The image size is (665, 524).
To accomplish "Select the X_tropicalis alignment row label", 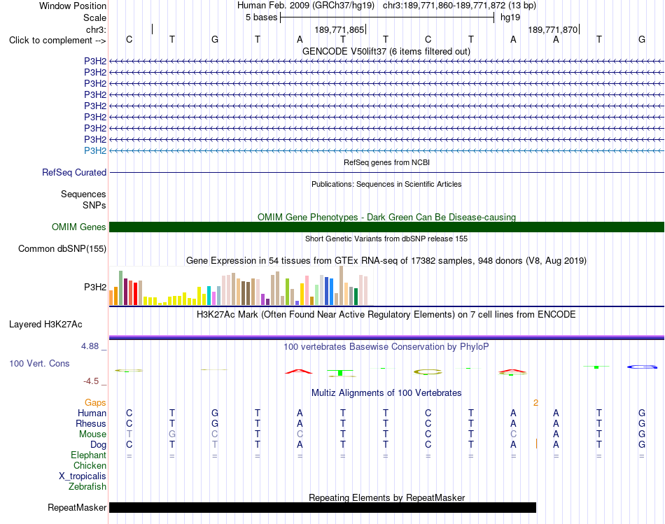I will pos(83,476).
